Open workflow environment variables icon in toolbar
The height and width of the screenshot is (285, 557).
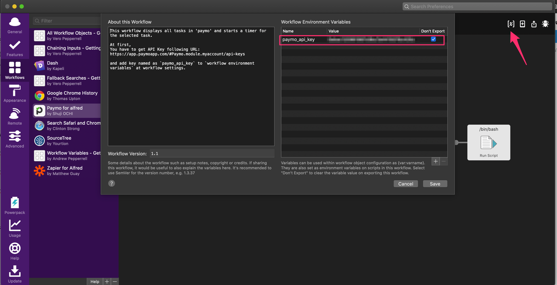pos(511,24)
